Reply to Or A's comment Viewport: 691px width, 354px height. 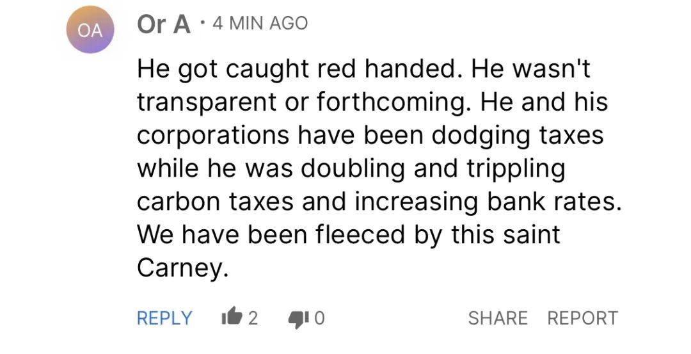[x=164, y=318]
